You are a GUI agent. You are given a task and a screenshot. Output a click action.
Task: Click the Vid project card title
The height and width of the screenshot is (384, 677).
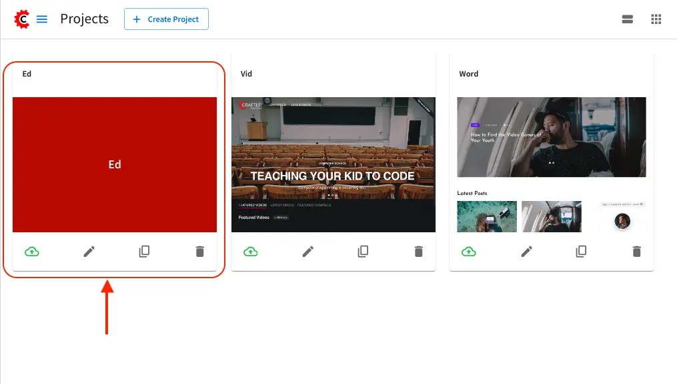246,74
